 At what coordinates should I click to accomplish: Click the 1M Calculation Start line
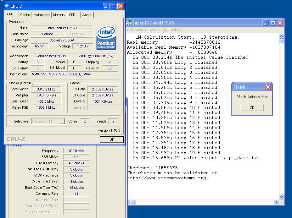pos(188,37)
